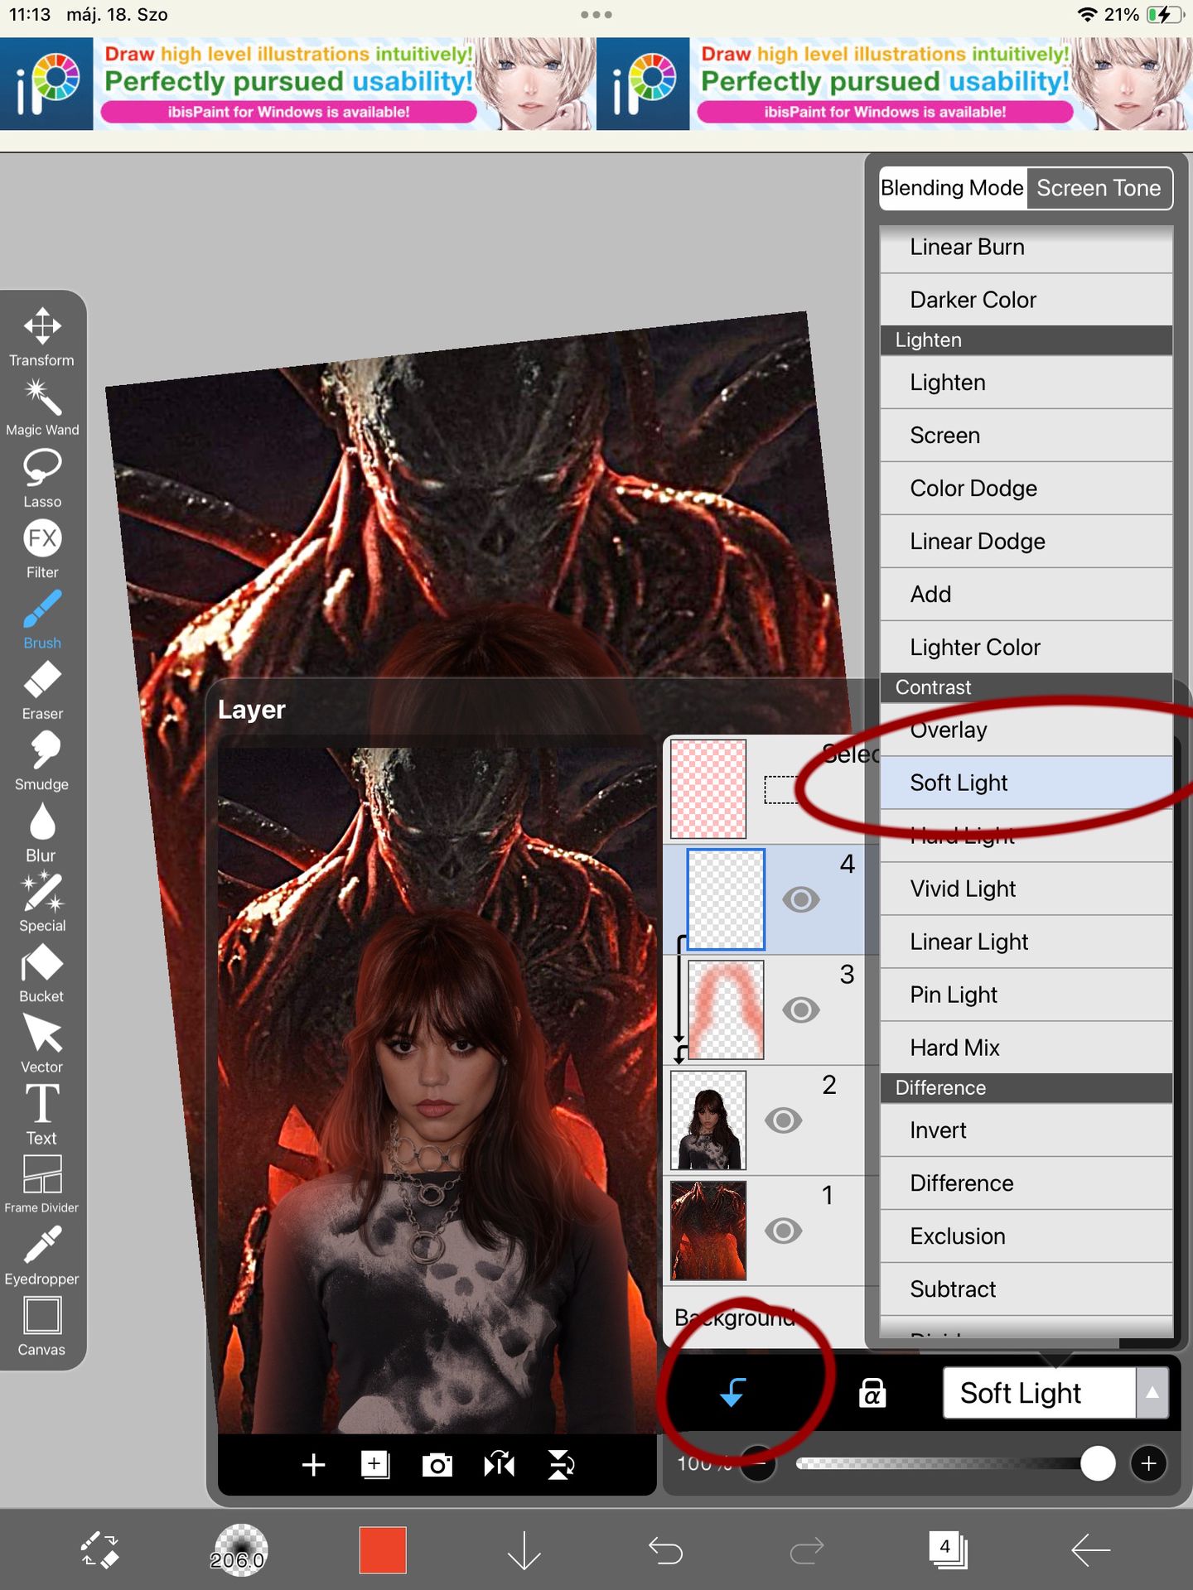Select layer 2 portrait thumbnail
This screenshot has height=1590, width=1193.
tap(708, 1120)
